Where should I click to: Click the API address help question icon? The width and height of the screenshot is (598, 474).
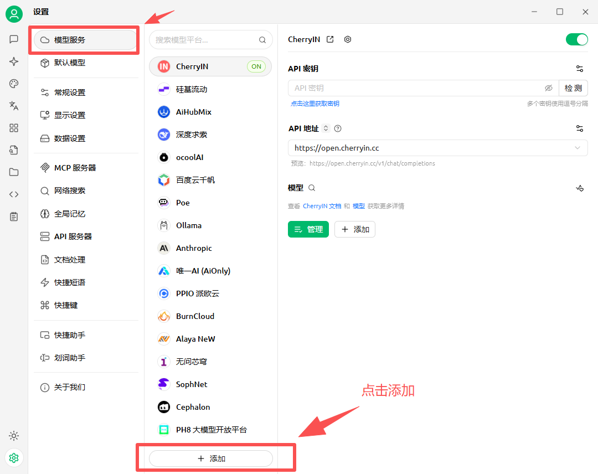(x=338, y=128)
